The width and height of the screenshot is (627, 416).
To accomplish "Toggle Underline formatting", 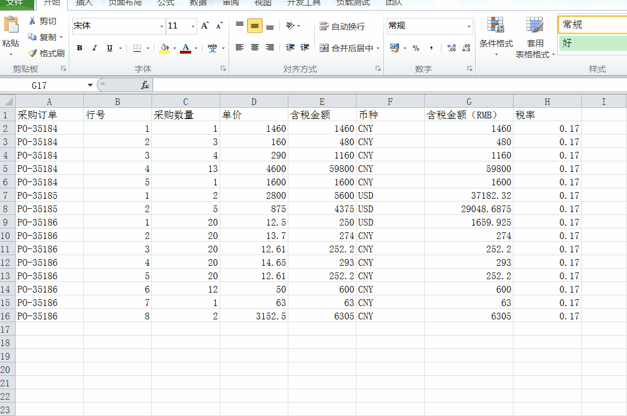I will coord(110,48).
